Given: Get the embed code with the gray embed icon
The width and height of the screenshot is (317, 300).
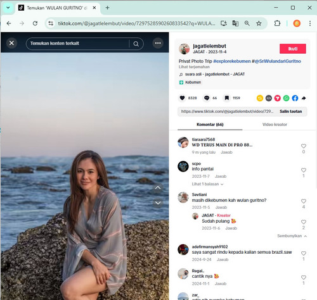Looking at the screenshot, I should (269, 98).
